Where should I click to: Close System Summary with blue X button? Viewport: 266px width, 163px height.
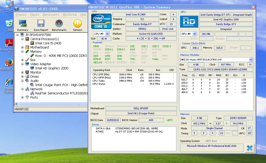(x=250, y=148)
